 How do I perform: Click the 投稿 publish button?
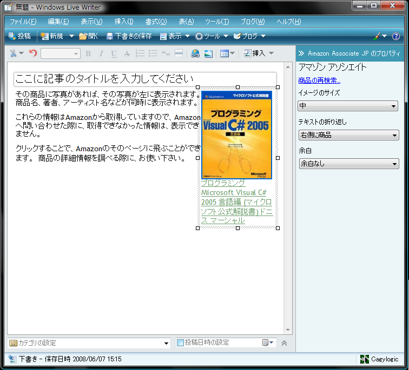point(19,36)
